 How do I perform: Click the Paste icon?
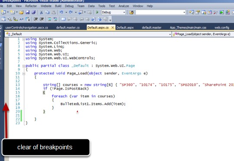[x=54, y=12]
